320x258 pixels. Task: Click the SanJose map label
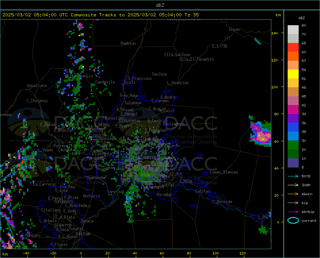159,74
